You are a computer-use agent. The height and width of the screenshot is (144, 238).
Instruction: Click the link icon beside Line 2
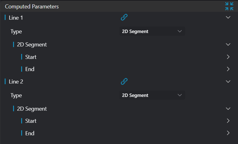pos(124,82)
